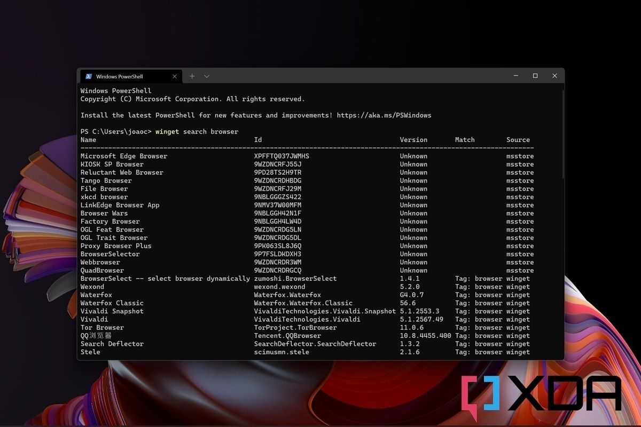Click the Waterfox.Waterfox id
This screenshot has height=427, width=641.
[x=287, y=295]
